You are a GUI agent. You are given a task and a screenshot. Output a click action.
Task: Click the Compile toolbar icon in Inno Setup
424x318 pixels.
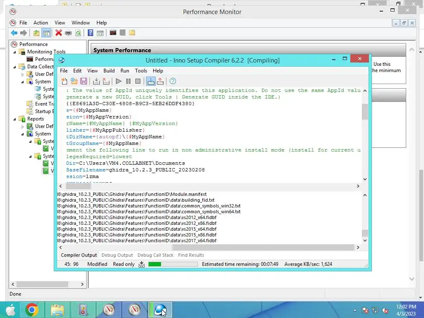point(96,81)
